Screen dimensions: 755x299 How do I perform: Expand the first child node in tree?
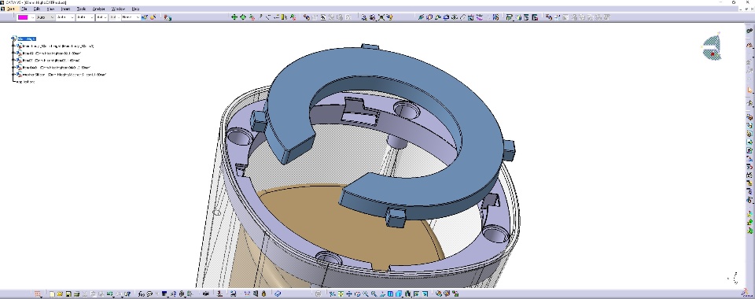click(14, 46)
